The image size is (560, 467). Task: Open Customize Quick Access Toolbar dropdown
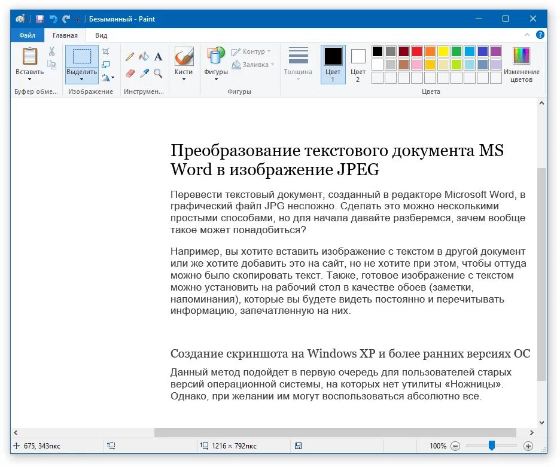(x=78, y=20)
